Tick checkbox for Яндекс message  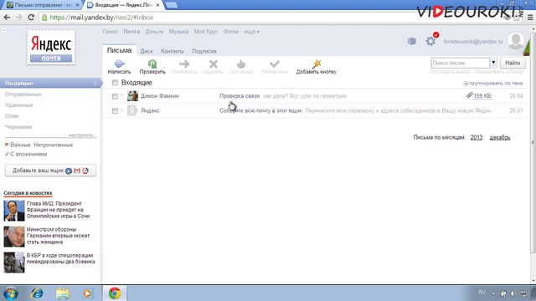[115, 110]
